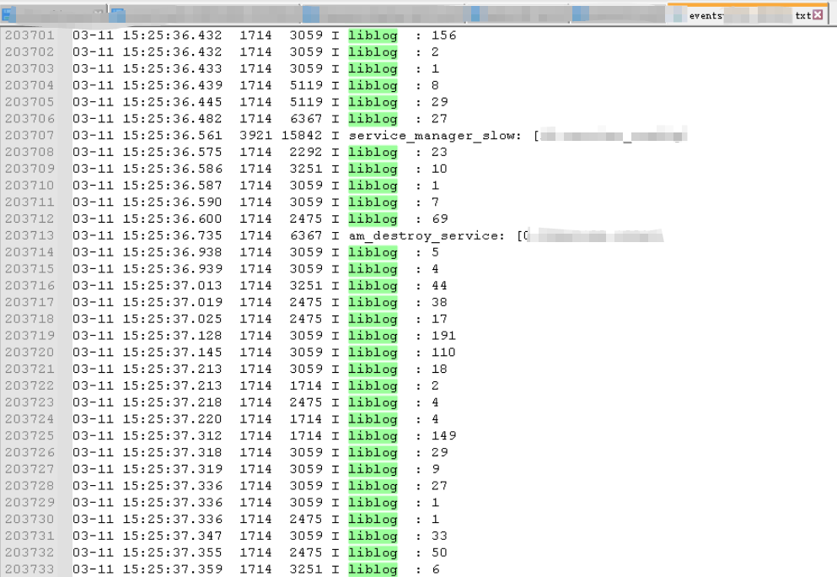Click timestamp 15:25:37.359
Viewport: 837px width, 577px height.
pyautogui.click(x=173, y=569)
